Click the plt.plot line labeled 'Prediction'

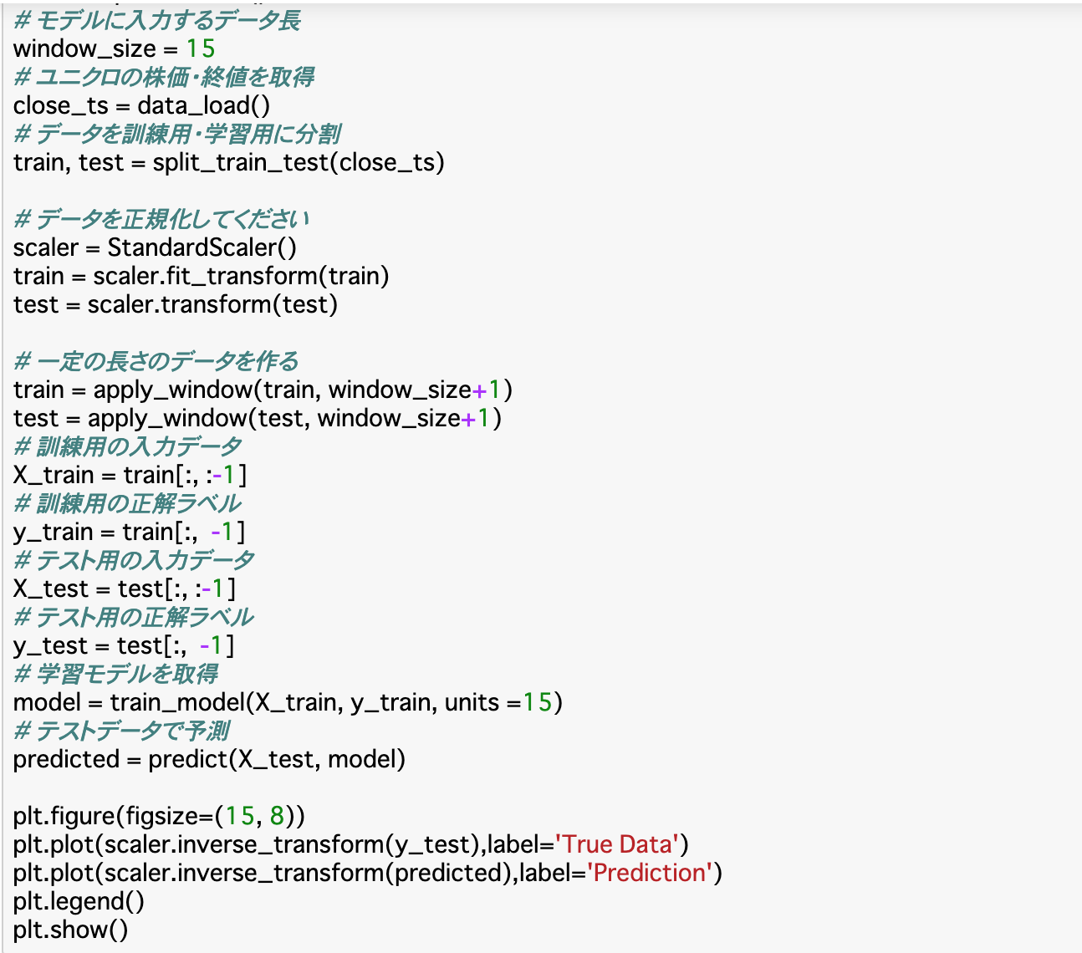coord(368,873)
